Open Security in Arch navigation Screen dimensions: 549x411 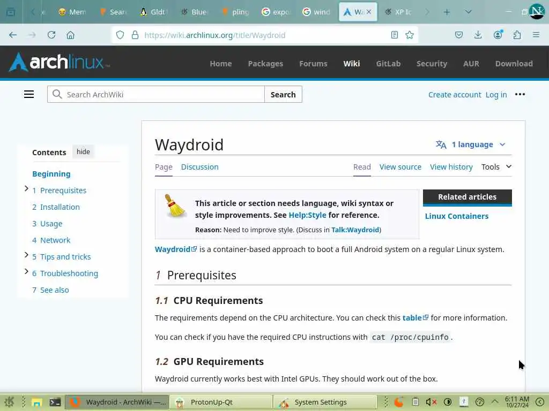click(432, 64)
